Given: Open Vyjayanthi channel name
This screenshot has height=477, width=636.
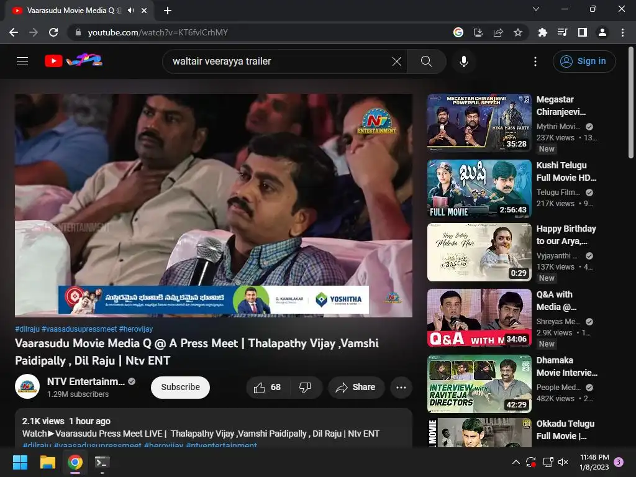Looking at the screenshot, I should click(557, 255).
